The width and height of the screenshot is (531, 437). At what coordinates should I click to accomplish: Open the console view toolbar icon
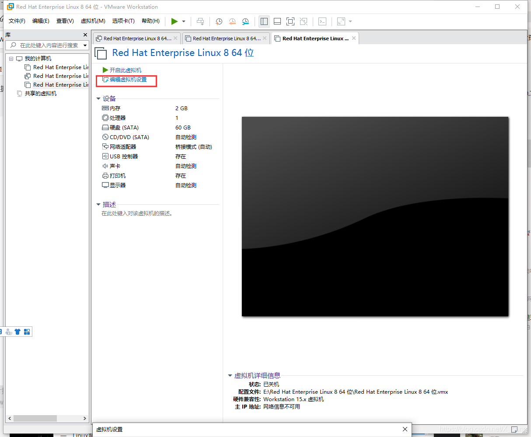tap(322, 21)
